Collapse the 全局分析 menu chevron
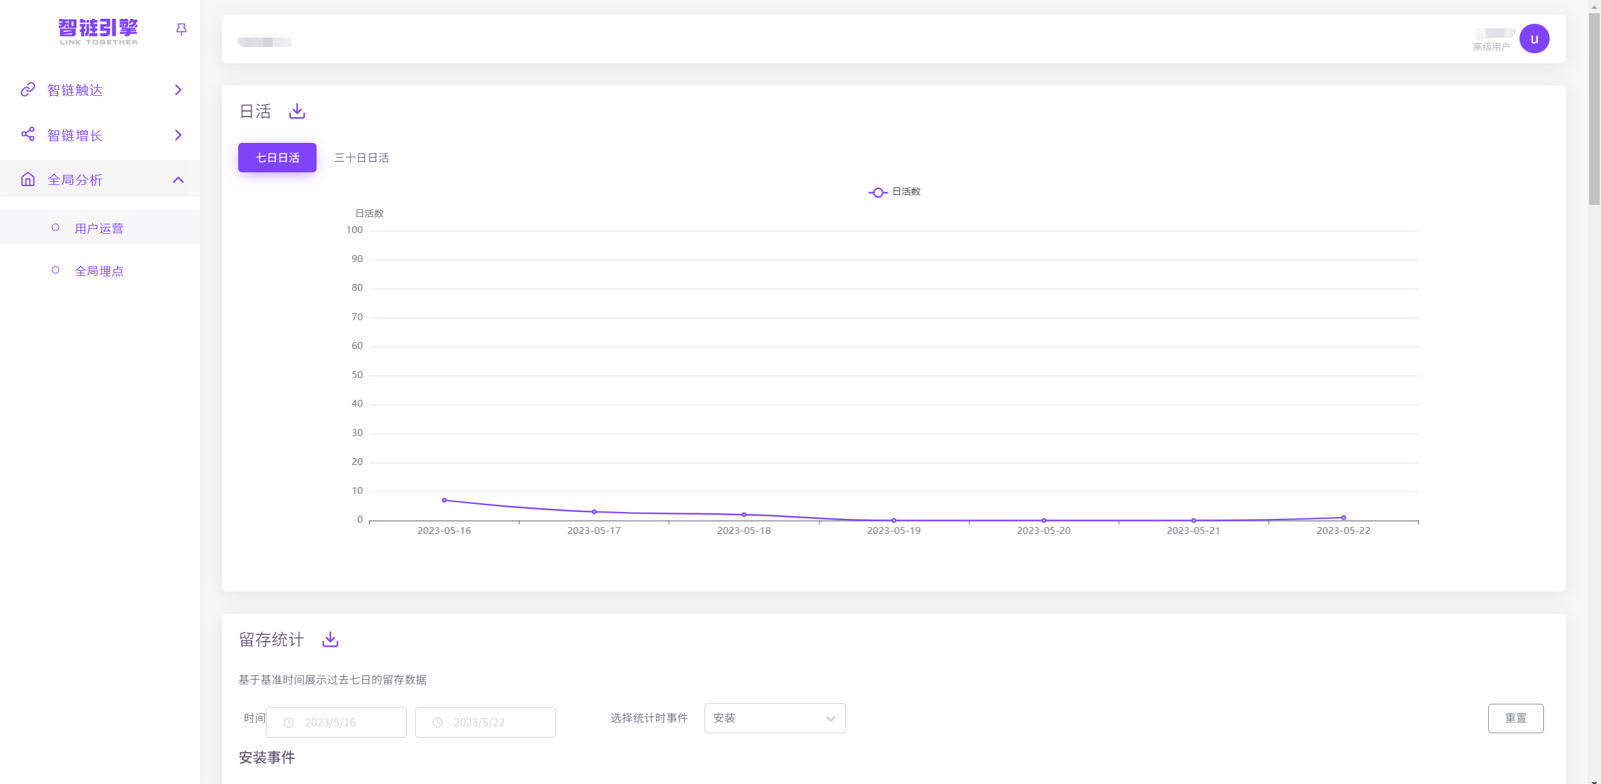This screenshot has width=1601, height=784. (178, 180)
